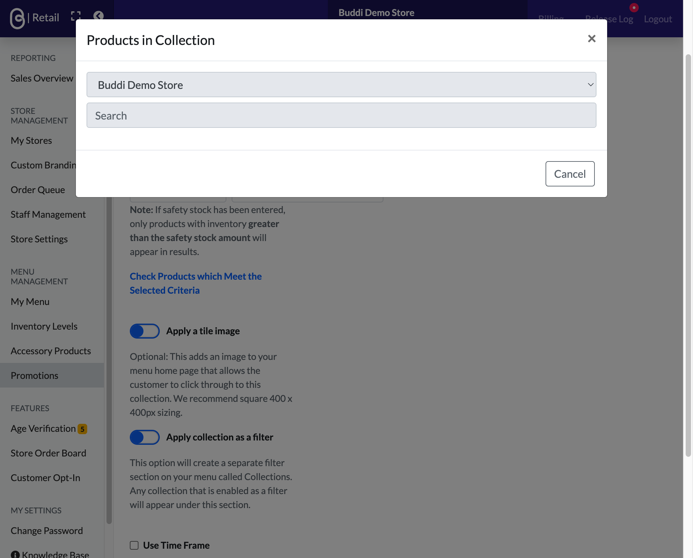
Task: Click Buddi Demo Store header title
Action: 376,13
